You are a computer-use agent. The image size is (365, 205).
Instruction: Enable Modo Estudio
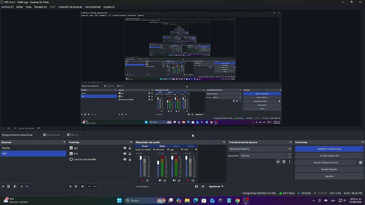329,169
